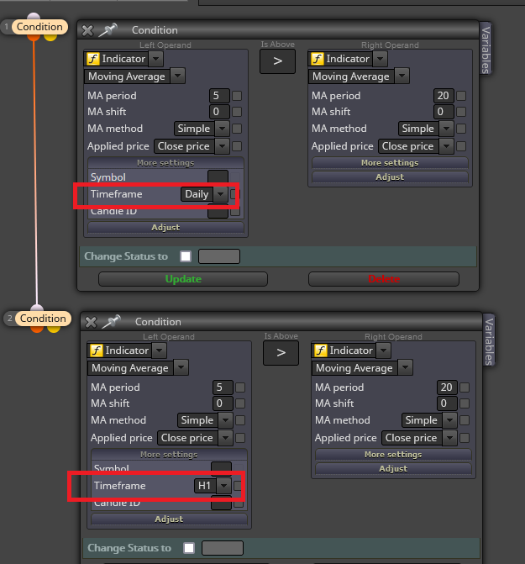Image resolution: width=525 pixels, height=564 pixels.
Task: Click function icon in first condition Left Operand
Action: coord(93,59)
